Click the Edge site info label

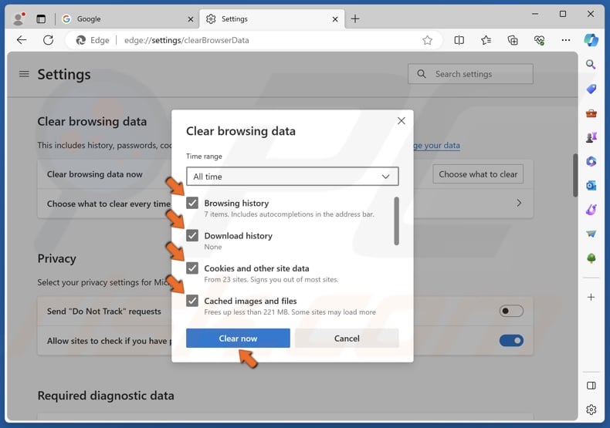pyautogui.click(x=93, y=40)
